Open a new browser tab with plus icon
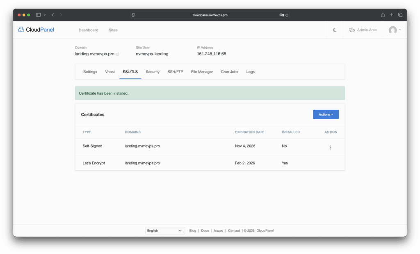 tap(391, 15)
